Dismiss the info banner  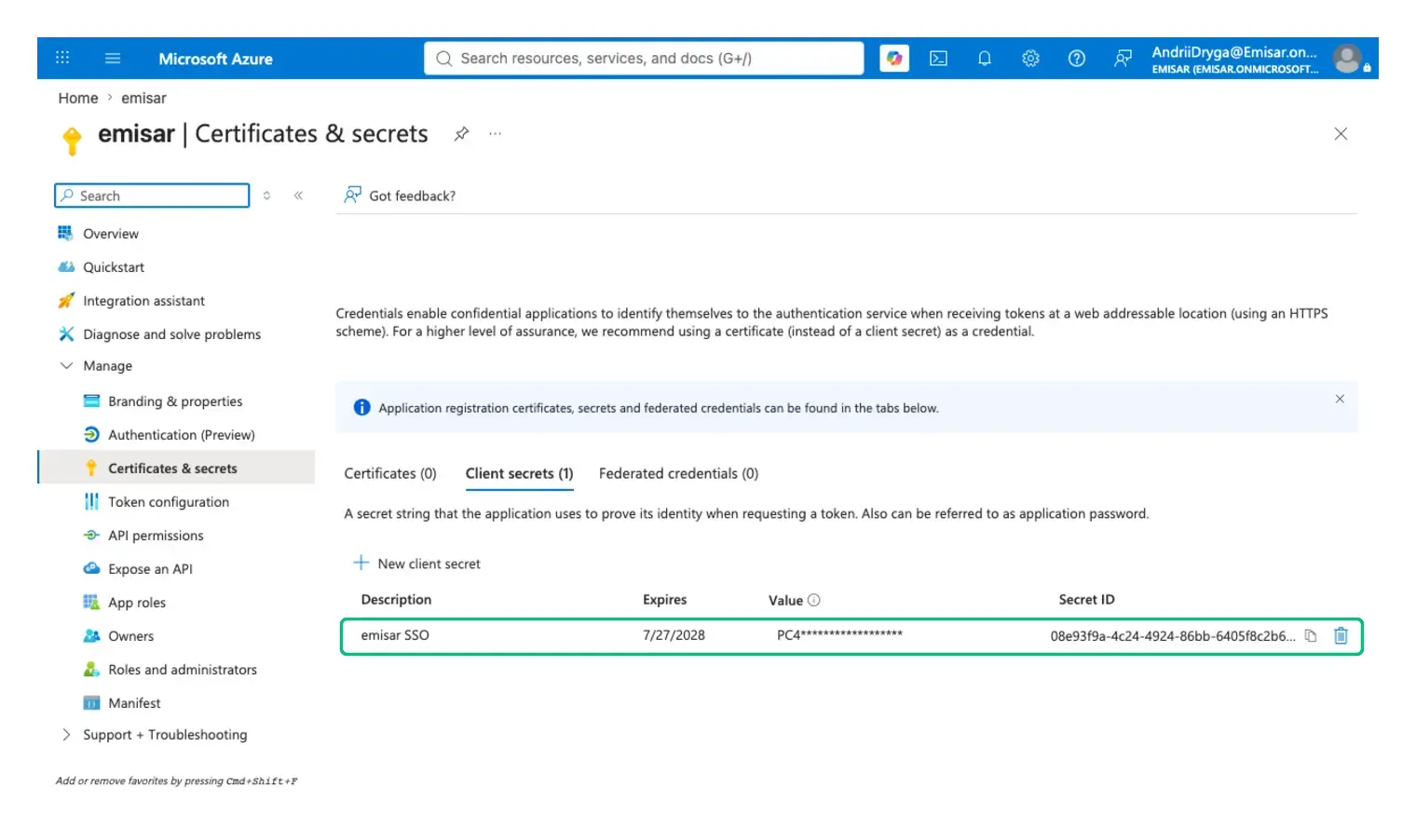click(1340, 399)
